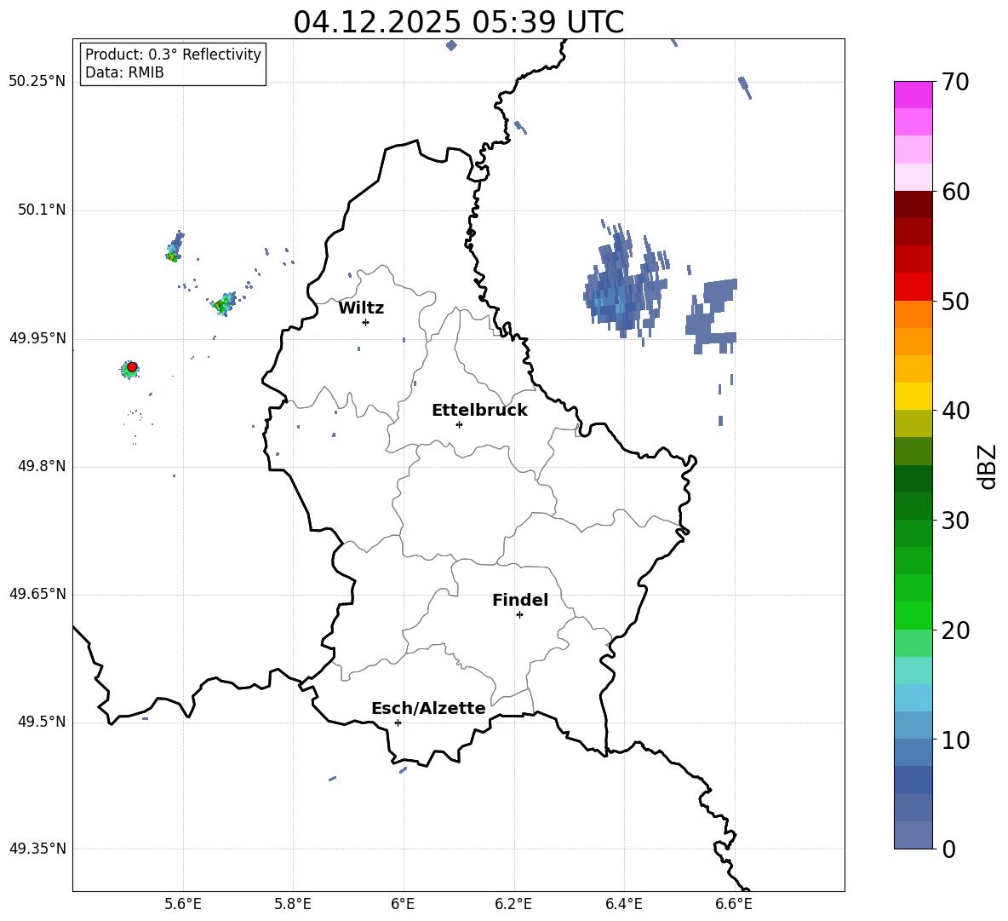Click the 6.4°E longitude label
Image resolution: width=1008 pixels, height=921 pixels.
pyautogui.click(x=623, y=904)
